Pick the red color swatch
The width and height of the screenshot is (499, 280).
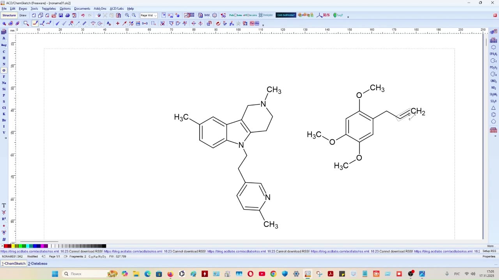6,246
